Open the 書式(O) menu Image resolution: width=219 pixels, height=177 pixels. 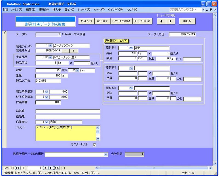tap(69, 10)
